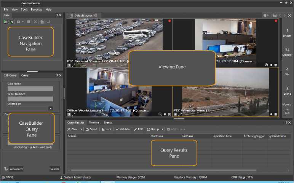The height and width of the screenshot is (183, 294).
Task: Open the Group dropdown arrow
Action: (163, 129)
